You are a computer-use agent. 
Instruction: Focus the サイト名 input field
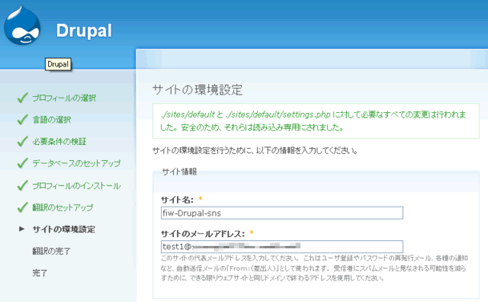click(282, 213)
